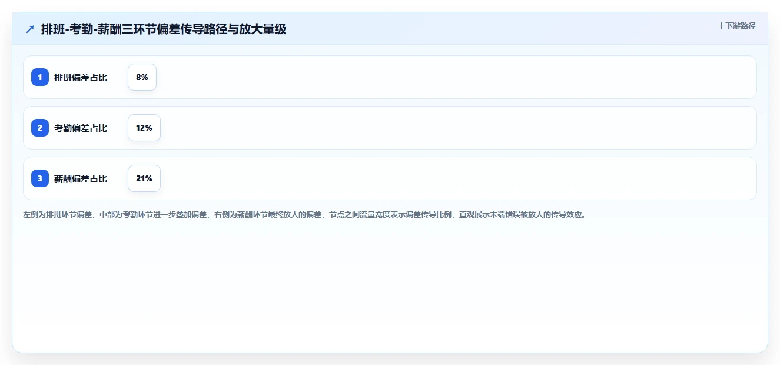Click the panel title 排班-考勤-薪酬三环节偏差传导路径与放大量级
The width and height of the screenshot is (780, 365).
(x=164, y=29)
